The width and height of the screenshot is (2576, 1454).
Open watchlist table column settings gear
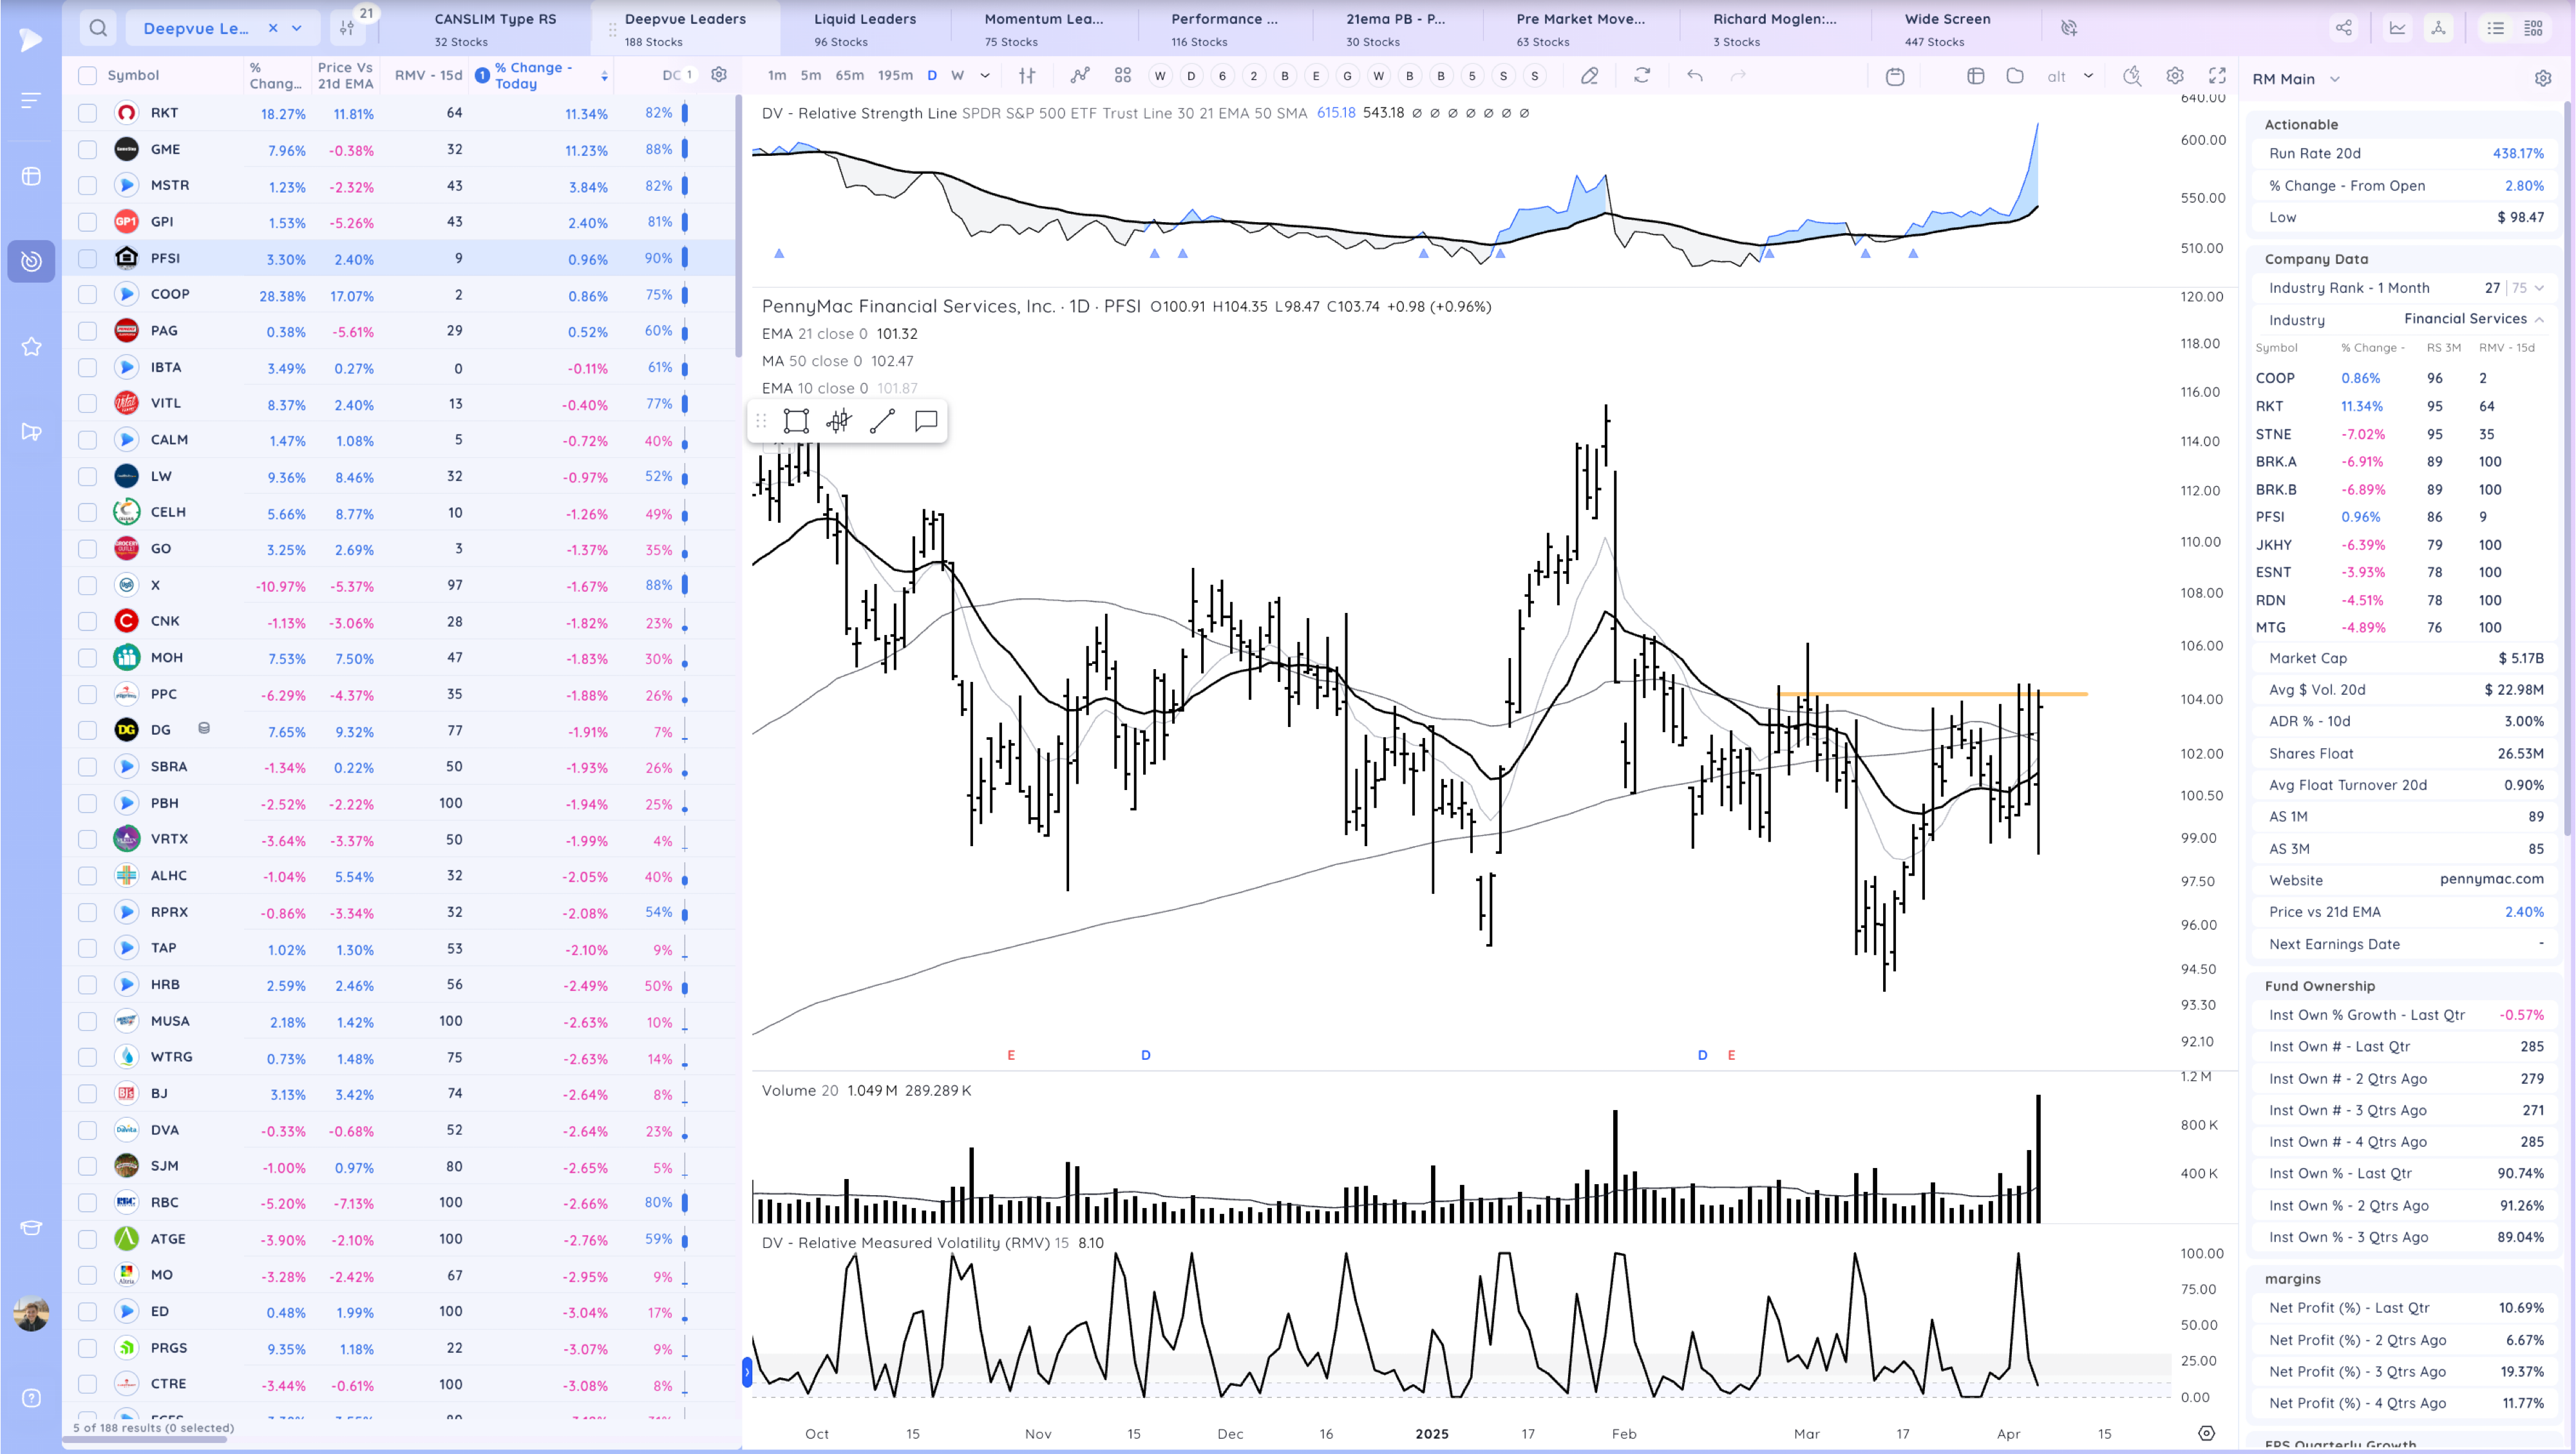tap(719, 75)
